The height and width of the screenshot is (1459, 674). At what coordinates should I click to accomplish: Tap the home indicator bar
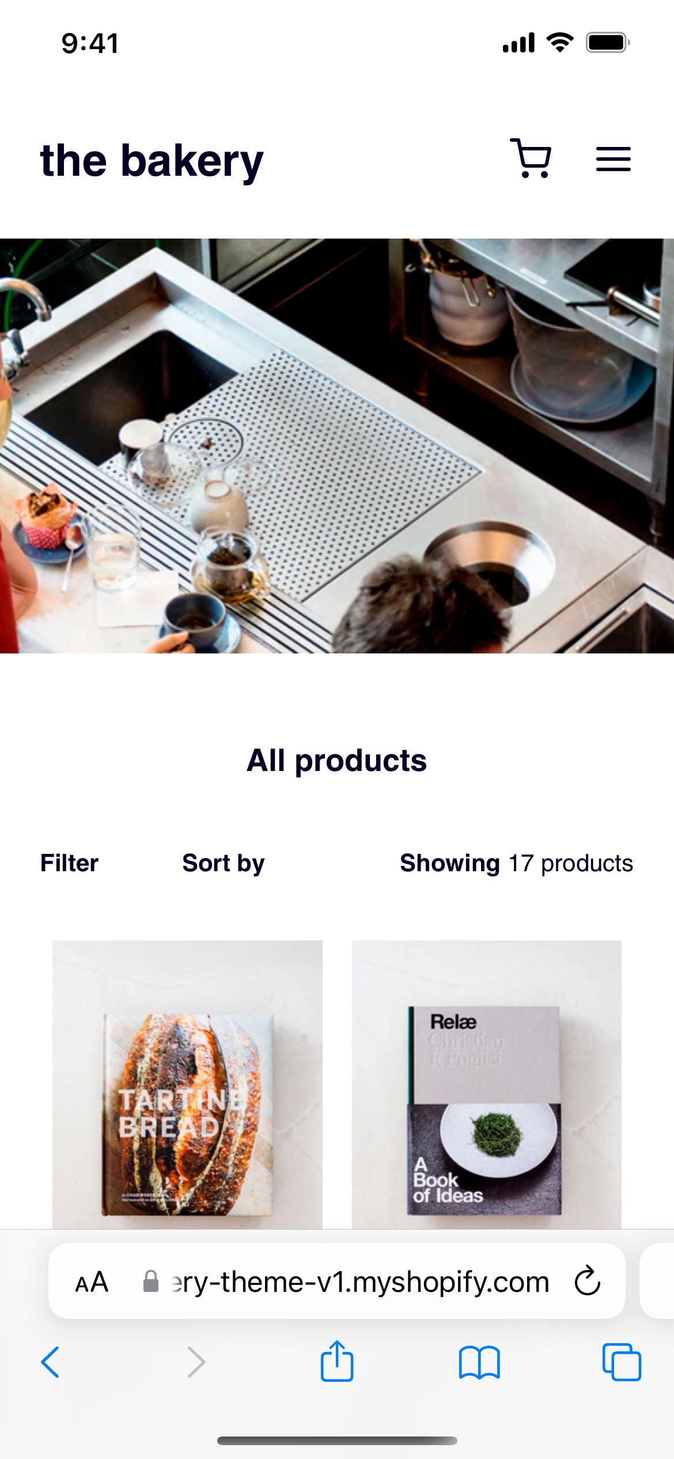337,1441
